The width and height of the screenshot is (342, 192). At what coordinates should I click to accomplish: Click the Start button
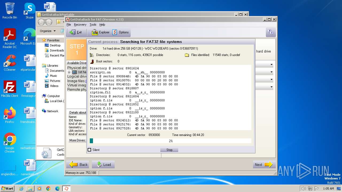pos(7,188)
